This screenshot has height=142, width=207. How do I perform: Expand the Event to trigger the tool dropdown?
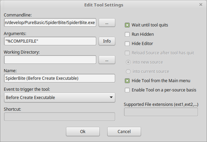click(59, 97)
